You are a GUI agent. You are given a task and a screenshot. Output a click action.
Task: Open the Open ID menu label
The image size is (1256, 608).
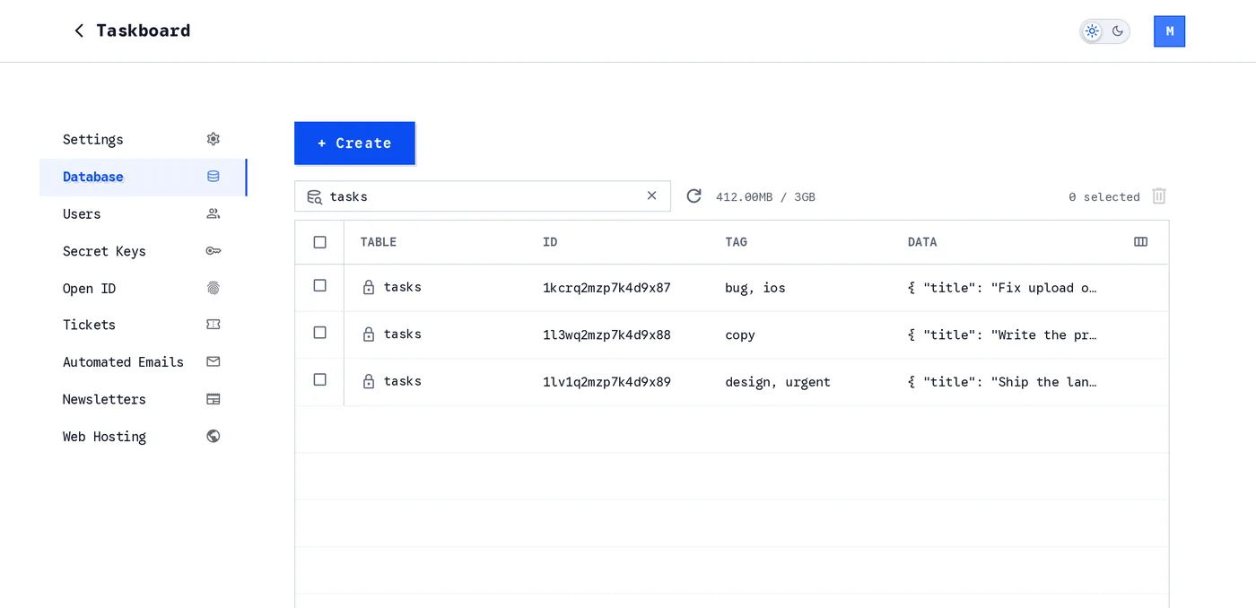pyautogui.click(x=89, y=289)
